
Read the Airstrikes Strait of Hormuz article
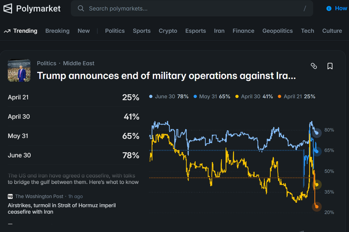click(x=62, y=208)
